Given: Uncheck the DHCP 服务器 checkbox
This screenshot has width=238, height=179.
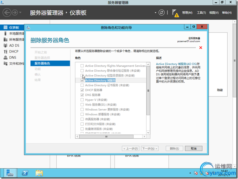Looking at the screenshot, I should 82,90.
